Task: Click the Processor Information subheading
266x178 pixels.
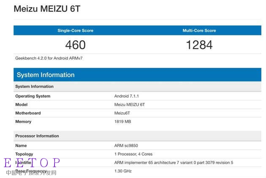Action: [37, 136]
